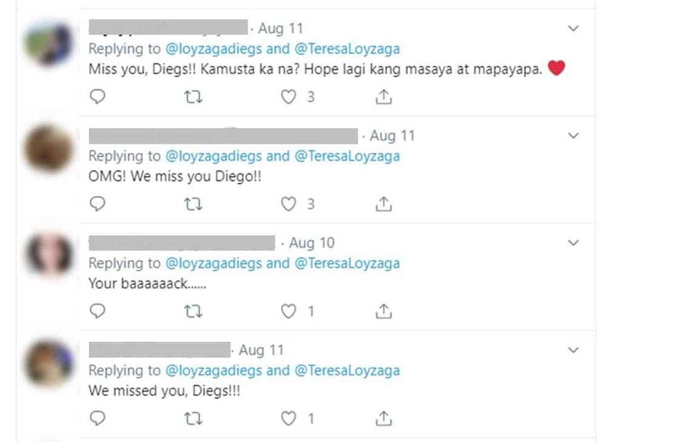Like the "We missed you, Diegs!!!" tweet

pos(287,417)
